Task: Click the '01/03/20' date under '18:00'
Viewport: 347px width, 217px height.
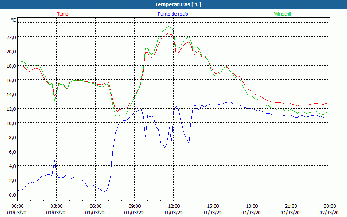Action: point(251,213)
